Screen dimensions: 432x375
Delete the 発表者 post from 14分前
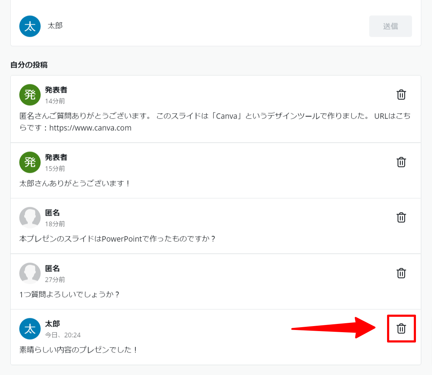tap(401, 95)
